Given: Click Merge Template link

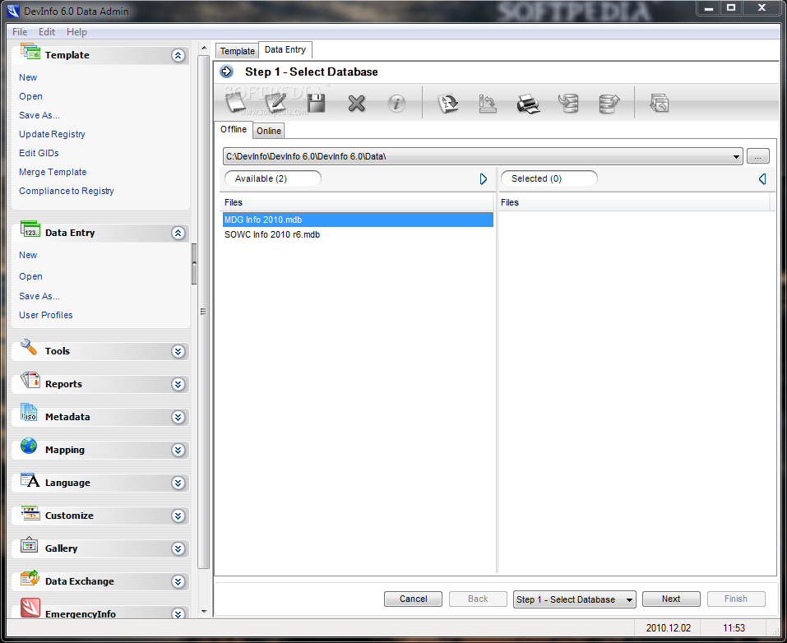Looking at the screenshot, I should tap(53, 172).
